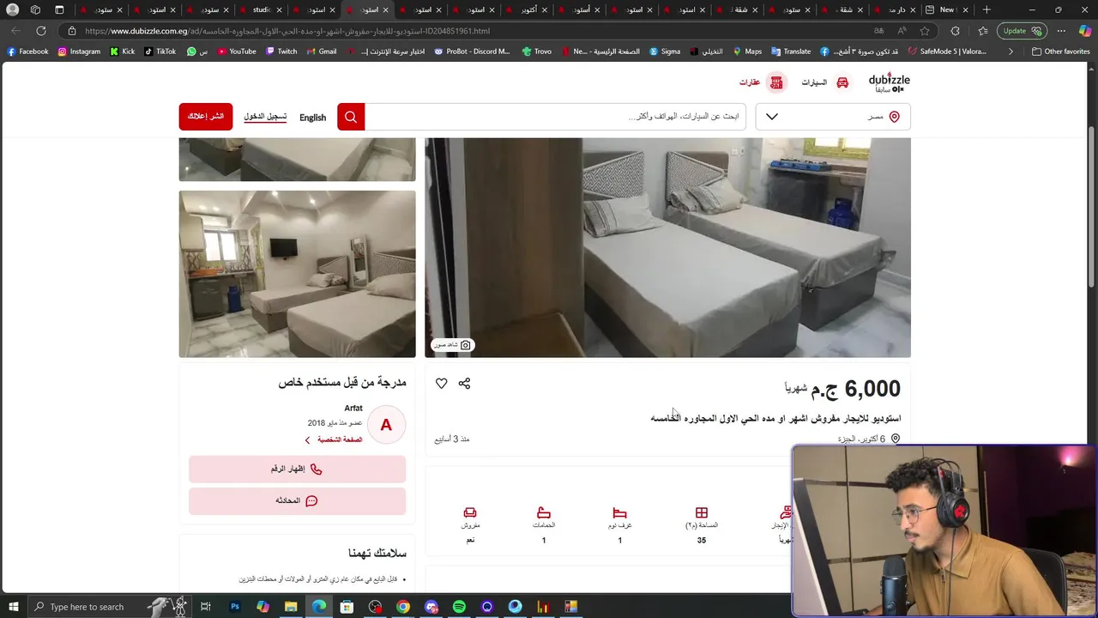
Task: Click the location pin next to 6 أكتوبر
Action: (896, 439)
